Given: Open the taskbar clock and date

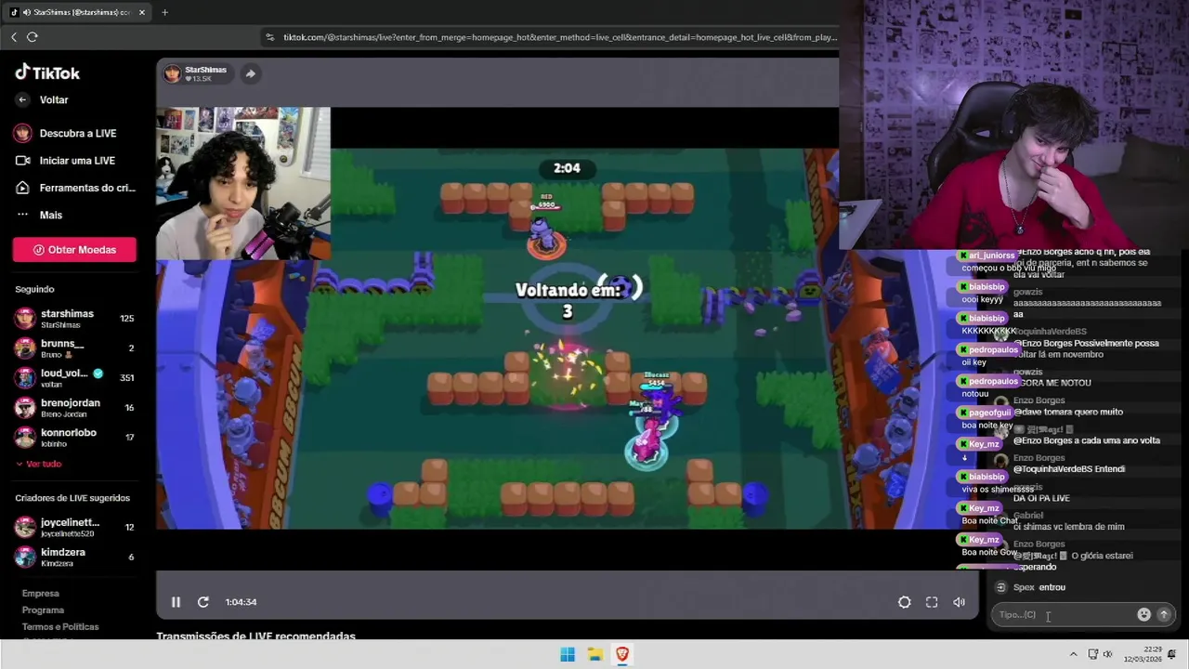Looking at the screenshot, I should tap(1142, 654).
